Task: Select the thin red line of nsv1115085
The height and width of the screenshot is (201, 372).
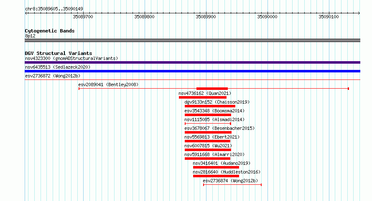Action: (208, 124)
